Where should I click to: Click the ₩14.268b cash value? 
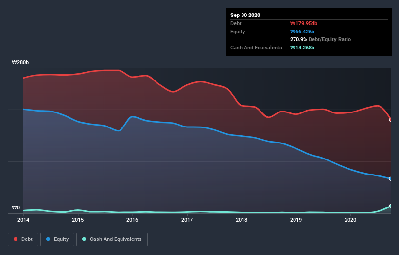302,48
